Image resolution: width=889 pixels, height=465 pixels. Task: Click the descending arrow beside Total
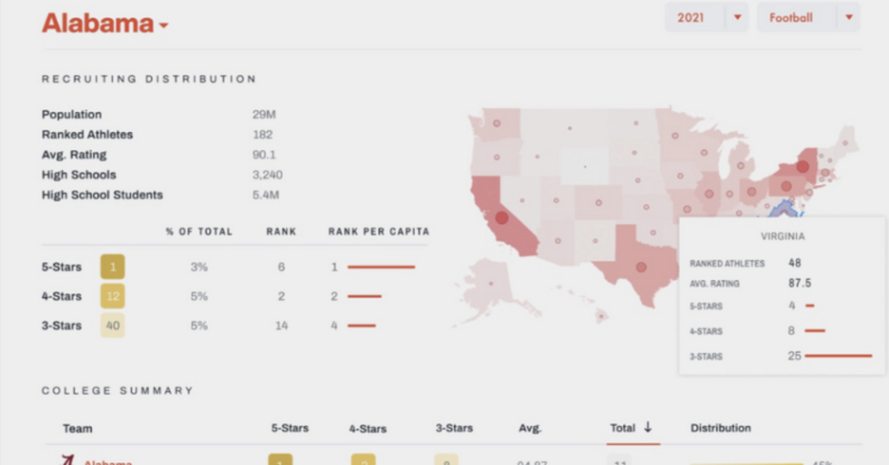[x=648, y=428]
